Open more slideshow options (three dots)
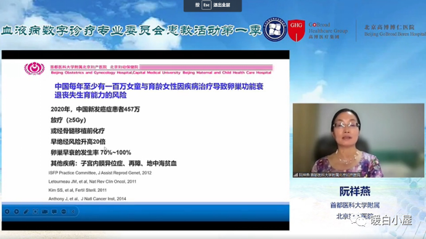Image resolution: width=426 pixels, height=239 pixels. click(64, 211)
